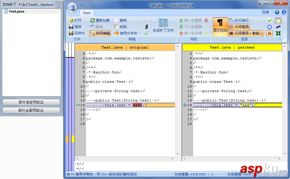Screen dimensions: 290x179
Task: Open 查看 group dialog launcher
Action: [280, 39]
